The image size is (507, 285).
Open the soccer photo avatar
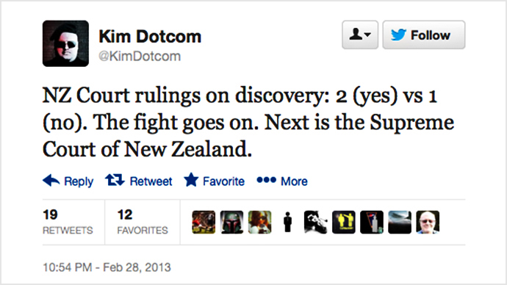pyautogui.click(x=204, y=223)
